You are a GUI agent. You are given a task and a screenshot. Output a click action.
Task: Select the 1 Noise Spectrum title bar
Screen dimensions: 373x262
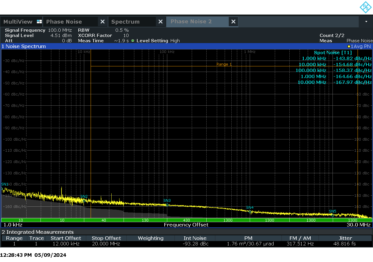[x=24, y=46]
